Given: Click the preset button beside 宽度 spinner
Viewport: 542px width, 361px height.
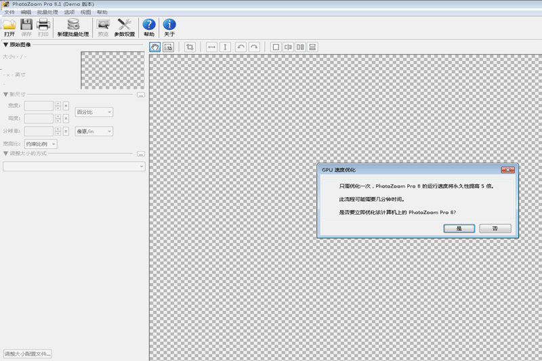Looking at the screenshot, I should click(66, 106).
